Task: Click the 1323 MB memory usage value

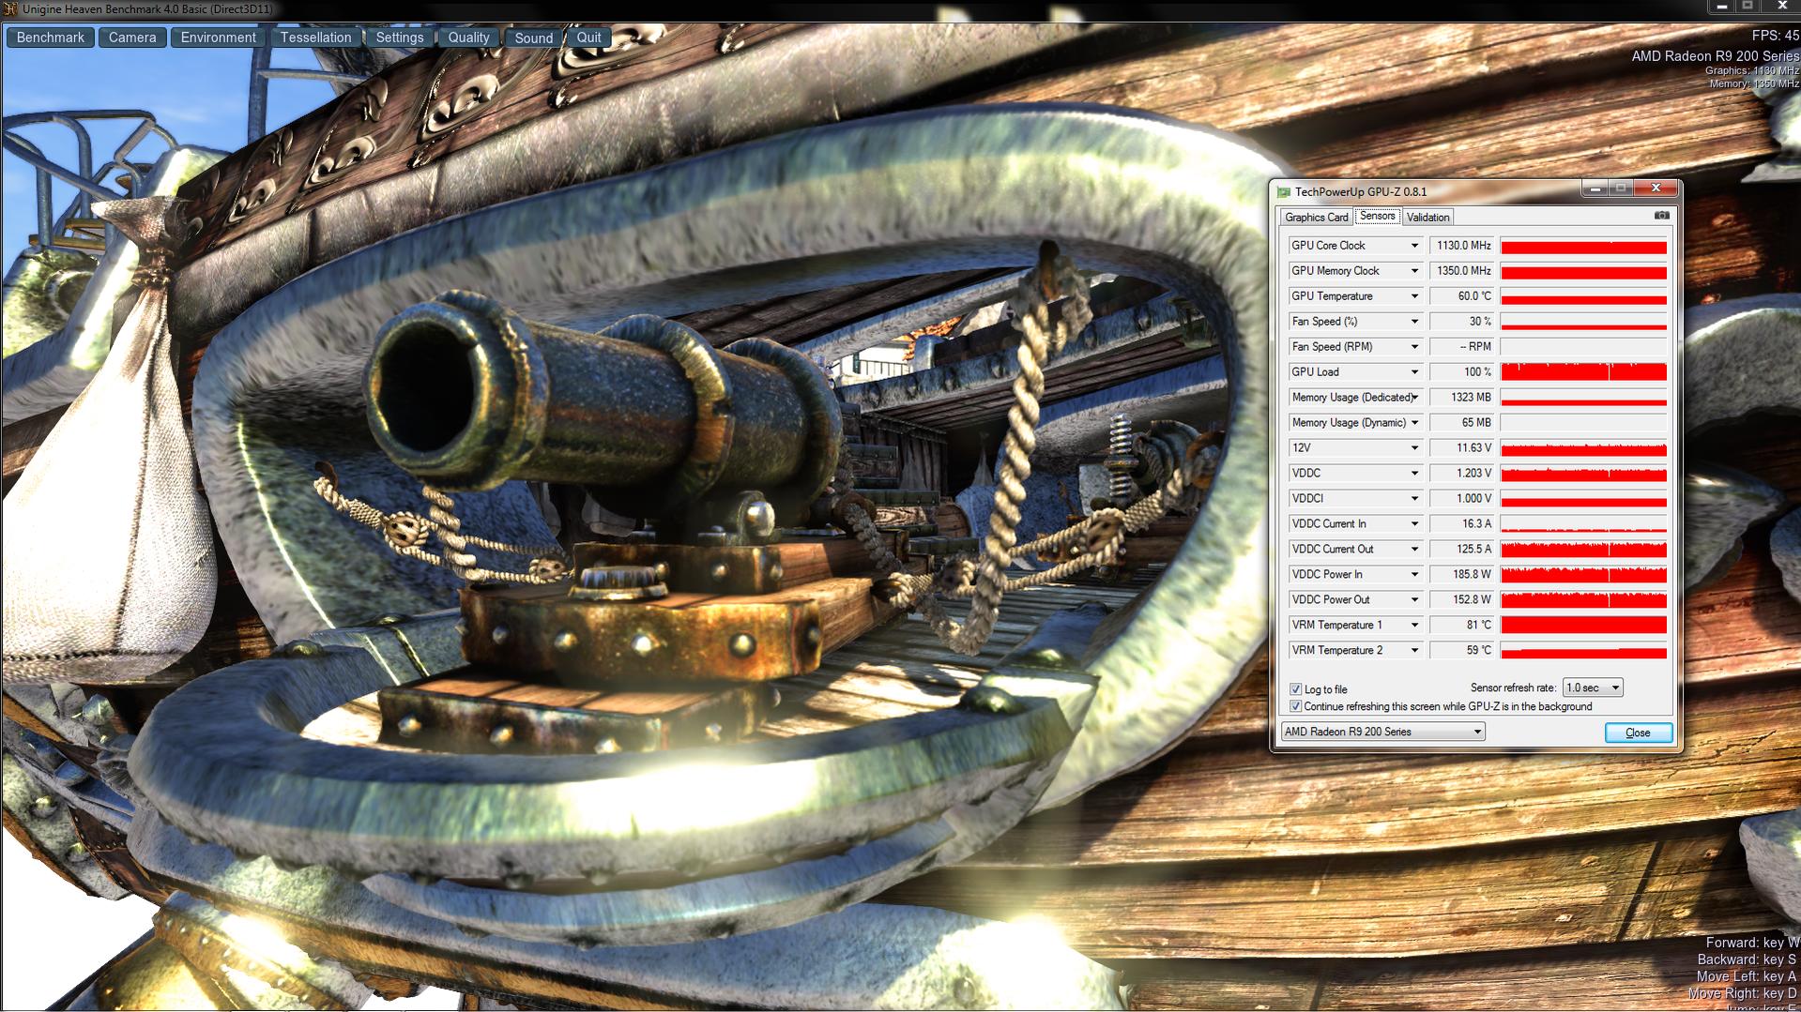Action: [1462, 398]
